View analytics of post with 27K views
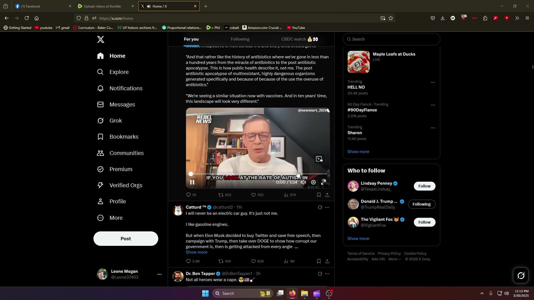Viewport: 534px width, 300px height. [290, 195]
